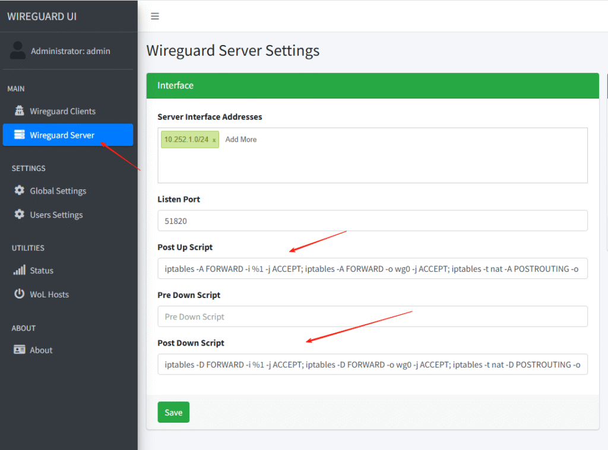Remove the 10.252.1.0/24 address tag
This screenshot has width=608, height=450.
pos(214,140)
